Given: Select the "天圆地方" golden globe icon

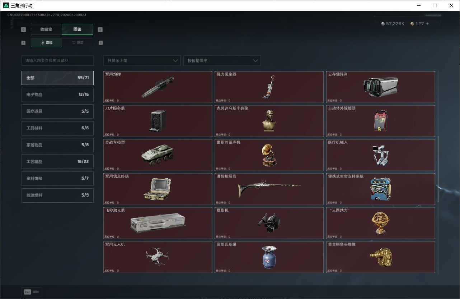Looking at the screenshot, I should 380,223.
